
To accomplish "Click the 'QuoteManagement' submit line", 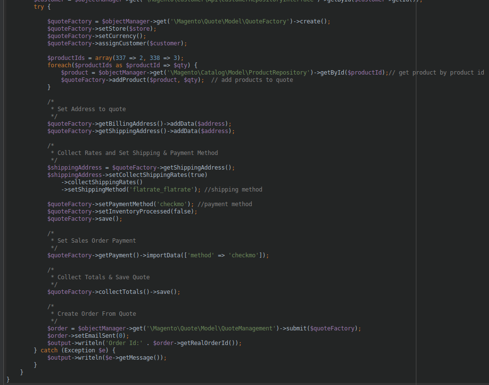I will pyautogui.click(x=204, y=328).
